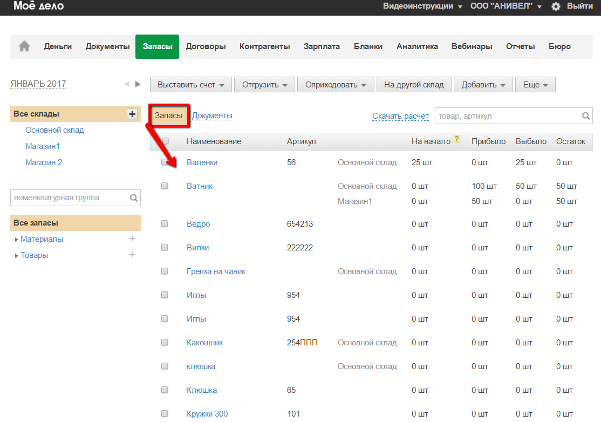The image size is (601, 422).
Task: Open the Выставить счет dropdown
Action: click(x=190, y=85)
